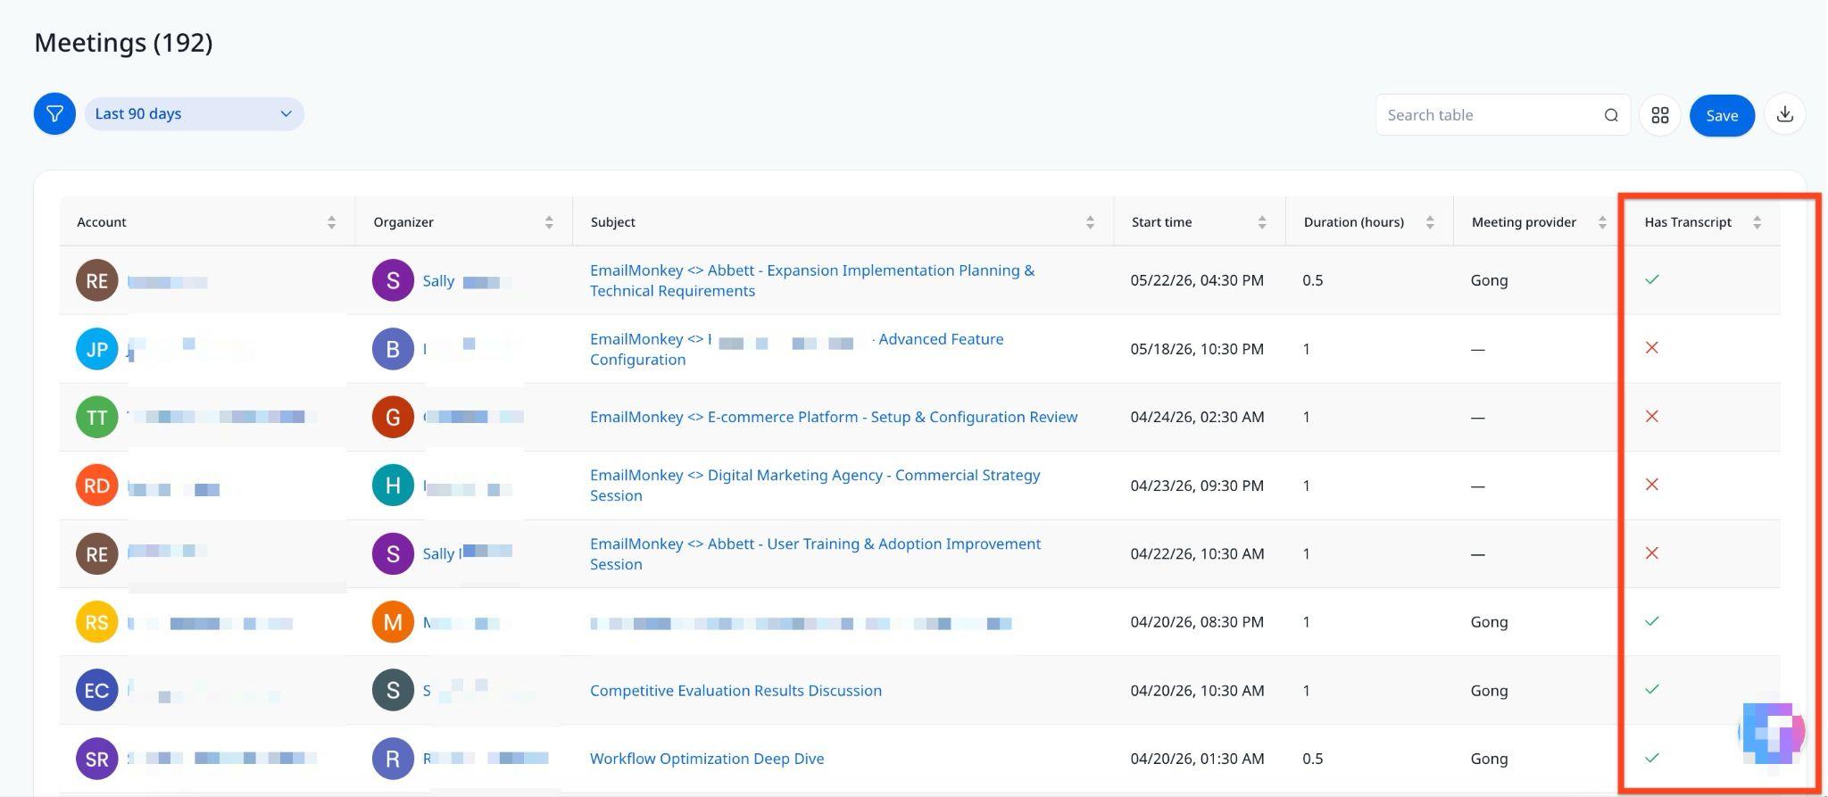
Task: Open the filter funnel button
Action: pos(54,114)
